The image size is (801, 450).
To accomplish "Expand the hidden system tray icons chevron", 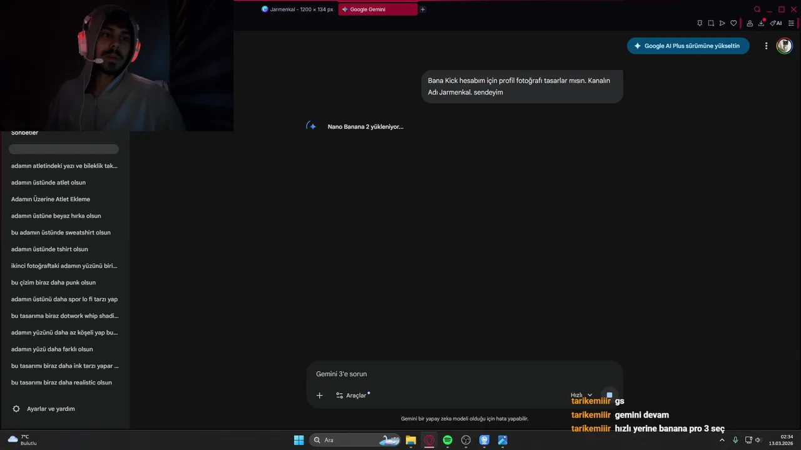I will pyautogui.click(x=722, y=440).
